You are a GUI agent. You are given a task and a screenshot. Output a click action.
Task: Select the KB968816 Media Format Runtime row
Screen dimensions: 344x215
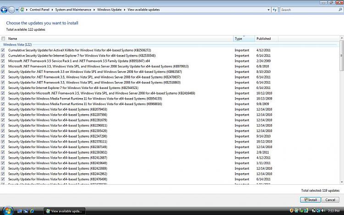point(169,104)
